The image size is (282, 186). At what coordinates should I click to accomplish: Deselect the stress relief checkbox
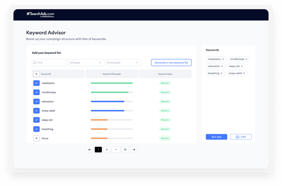[x=36, y=111]
